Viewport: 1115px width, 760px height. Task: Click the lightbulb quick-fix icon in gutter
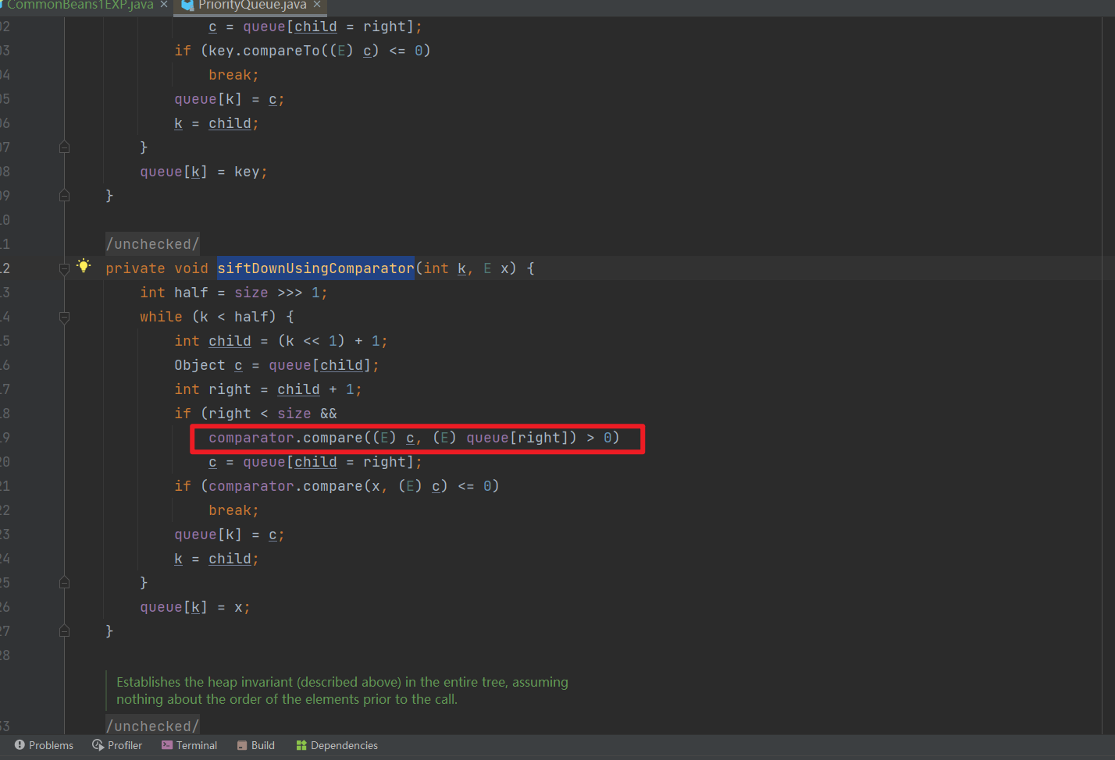tap(84, 266)
